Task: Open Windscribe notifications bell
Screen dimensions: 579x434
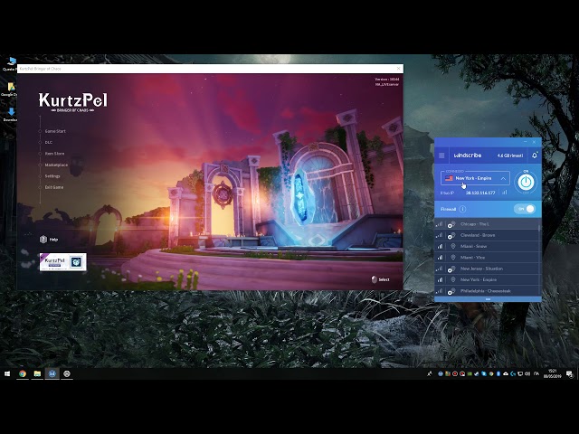Action: [535, 156]
